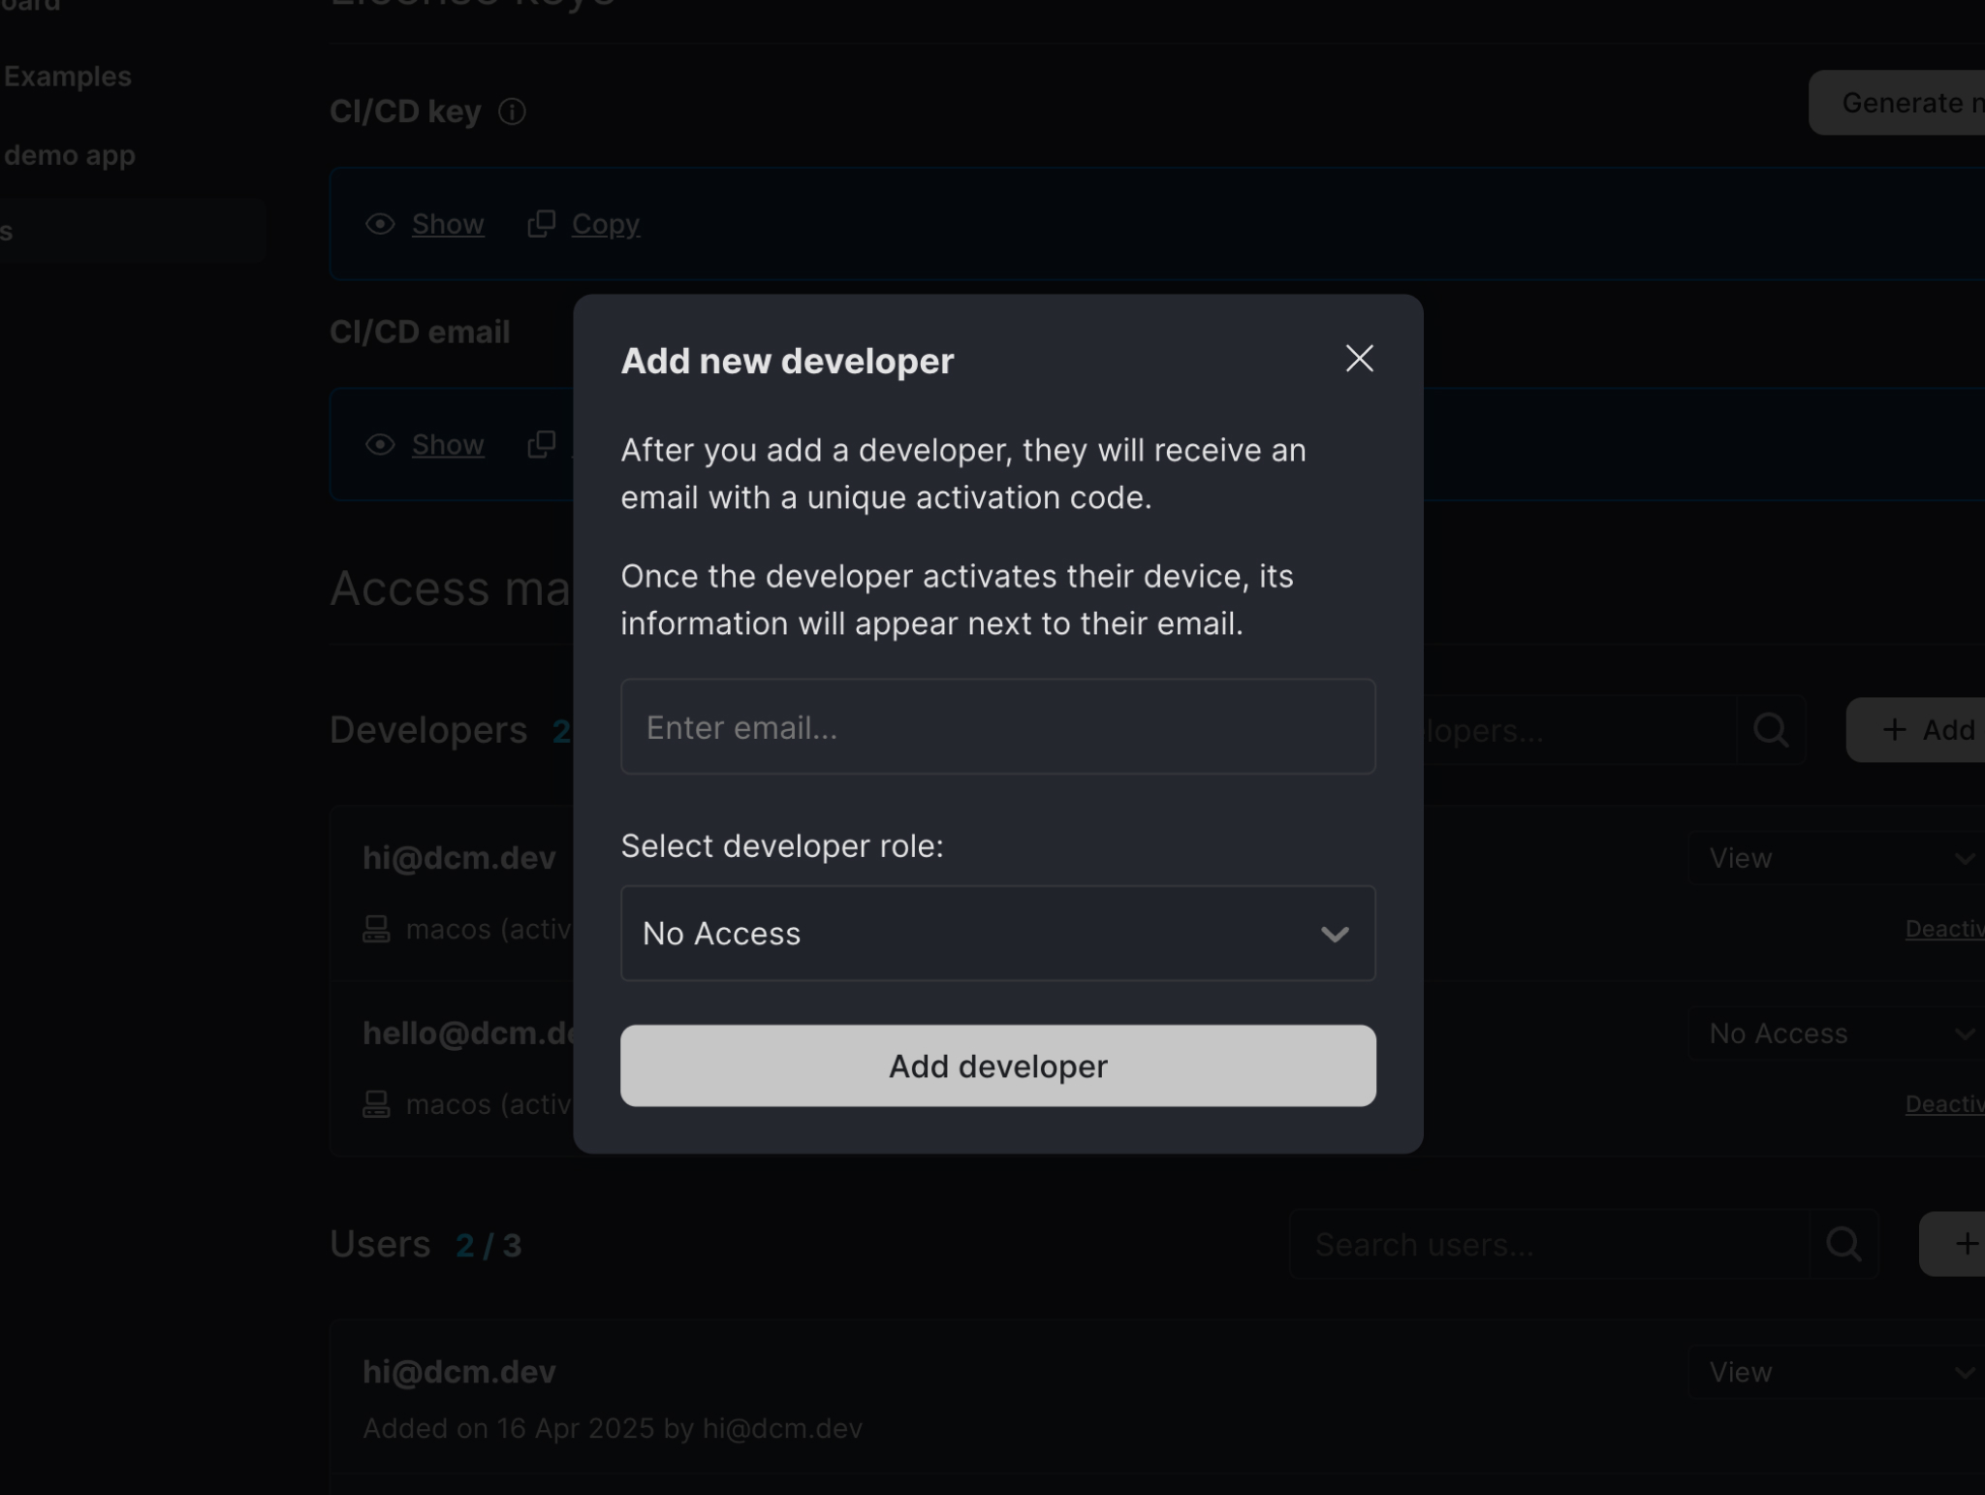The image size is (1985, 1495).
Task: Click the device icon next to hi@dcm.dev's macos entry
Action: pos(379,928)
